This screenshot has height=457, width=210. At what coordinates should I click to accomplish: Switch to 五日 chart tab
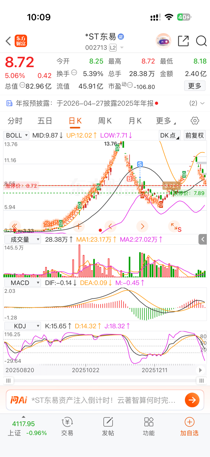45,121
